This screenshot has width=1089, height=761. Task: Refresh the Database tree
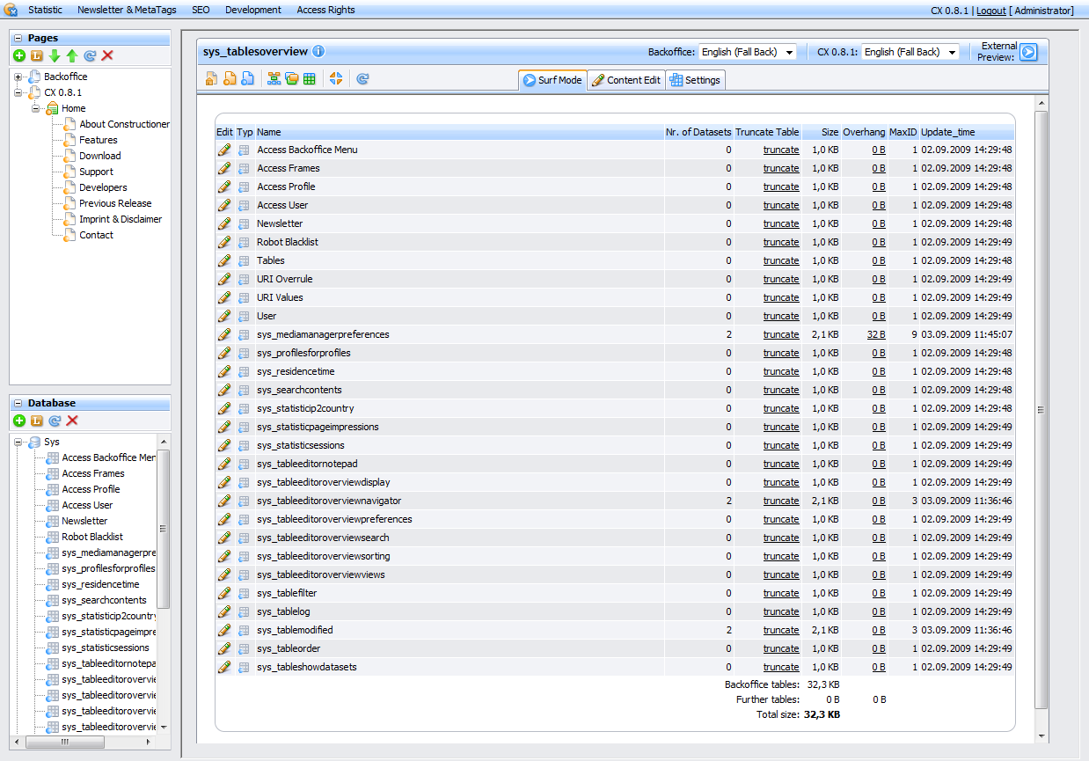pos(55,421)
